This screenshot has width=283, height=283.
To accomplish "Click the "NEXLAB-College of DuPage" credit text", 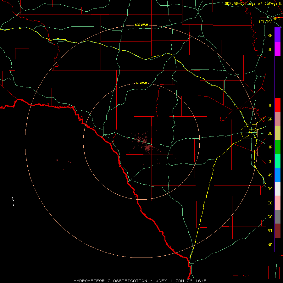I will point(251,3).
